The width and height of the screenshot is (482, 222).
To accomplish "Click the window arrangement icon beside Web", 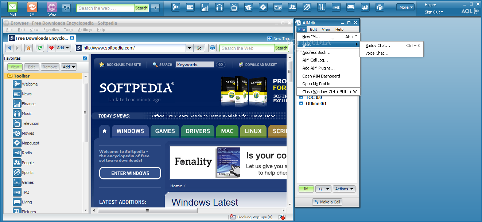I will (x=66, y=7).
